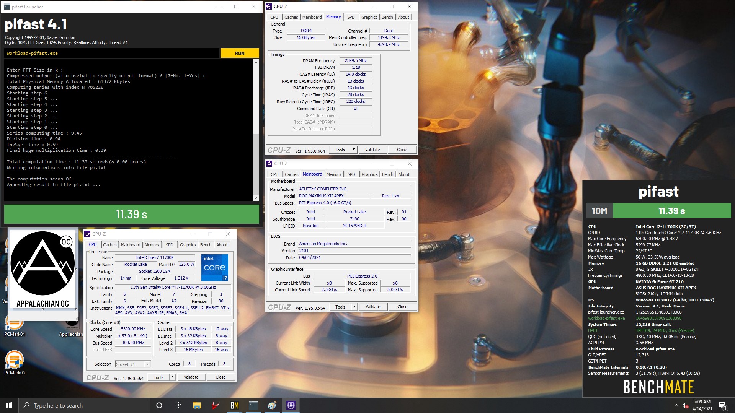Click pifast console scrollbar up arrow
735x413 pixels.
point(256,62)
